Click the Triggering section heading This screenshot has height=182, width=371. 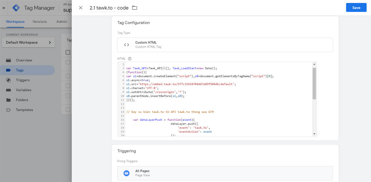[x=127, y=151]
